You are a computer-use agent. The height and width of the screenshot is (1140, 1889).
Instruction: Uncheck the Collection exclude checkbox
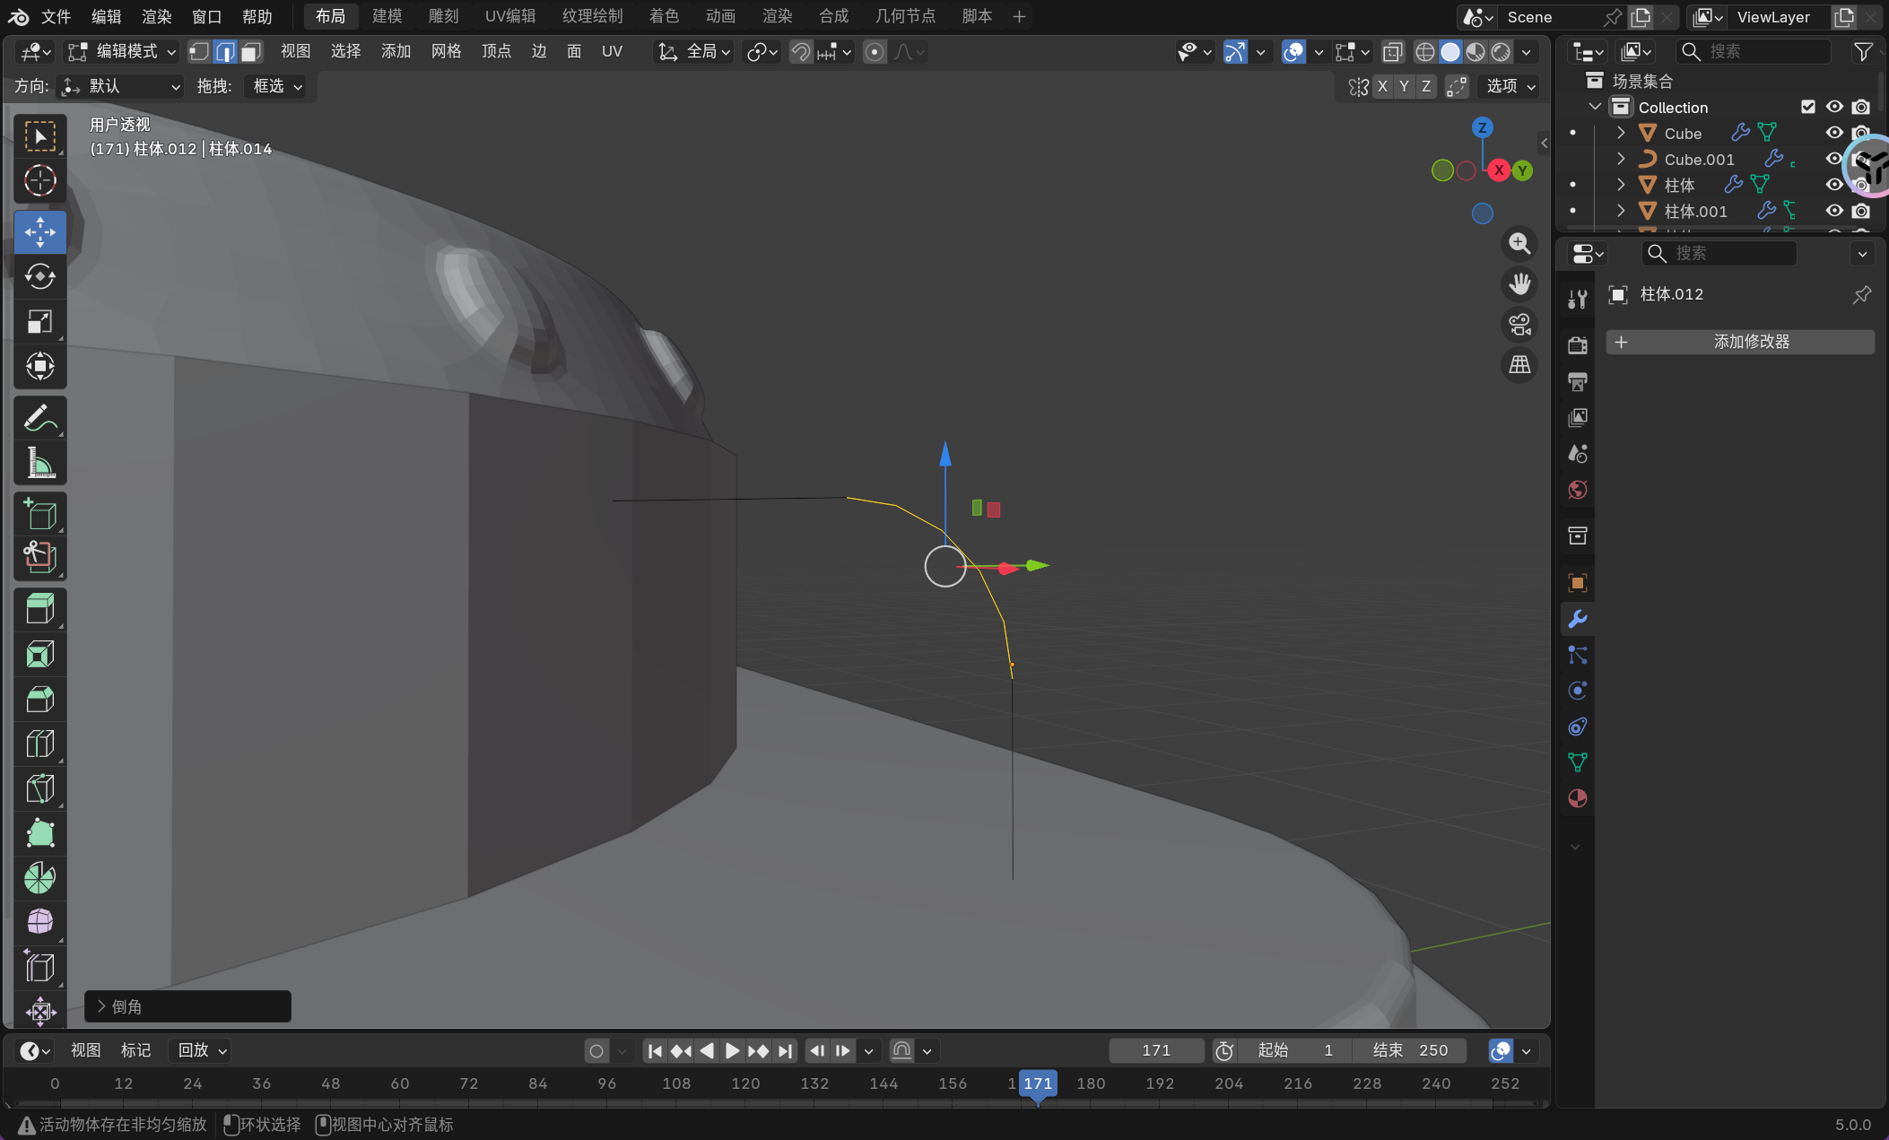click(1808, 107)
